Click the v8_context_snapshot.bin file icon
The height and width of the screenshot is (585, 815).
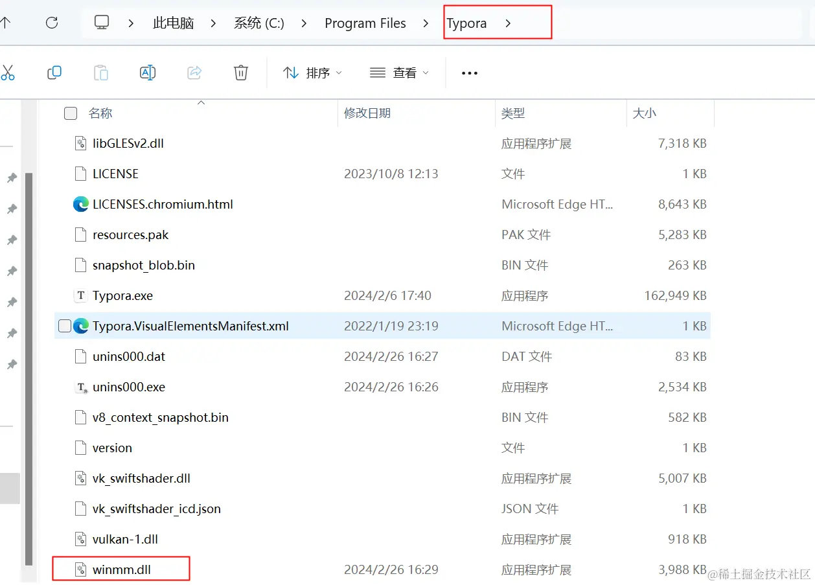click(x=80, y=417)
